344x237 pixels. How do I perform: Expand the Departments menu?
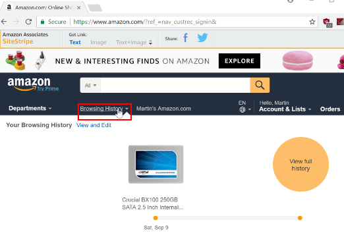click(30, 108)
